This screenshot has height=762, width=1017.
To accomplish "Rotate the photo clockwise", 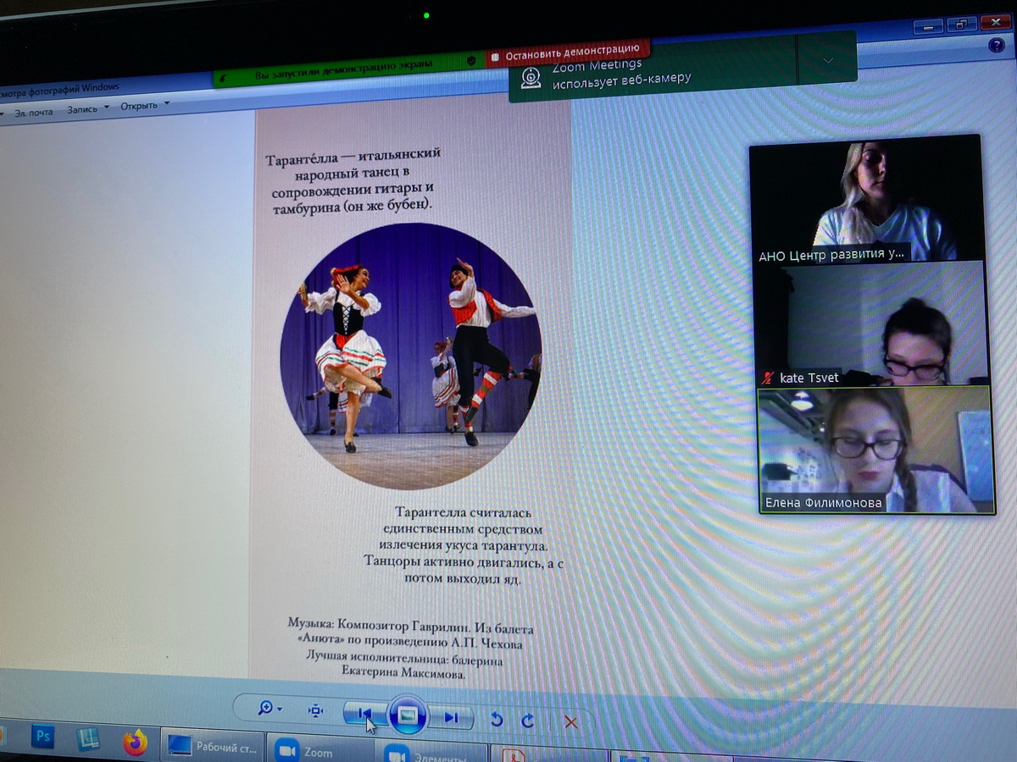I will [528, 721].
